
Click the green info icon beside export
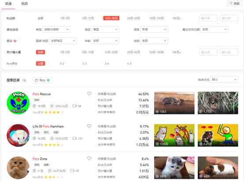click(48, 80)
